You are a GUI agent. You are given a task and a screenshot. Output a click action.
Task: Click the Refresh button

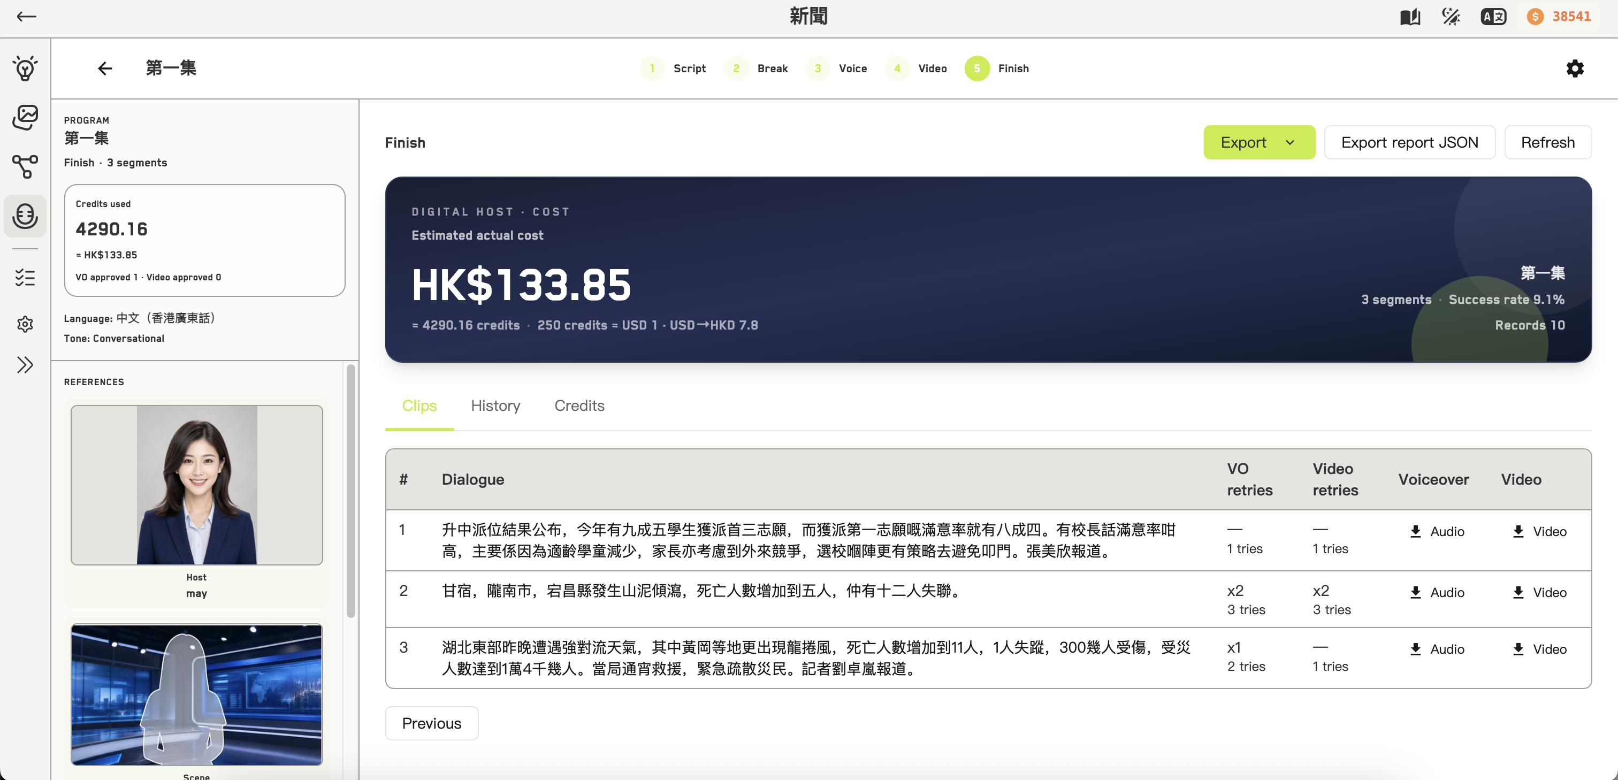1548,142
